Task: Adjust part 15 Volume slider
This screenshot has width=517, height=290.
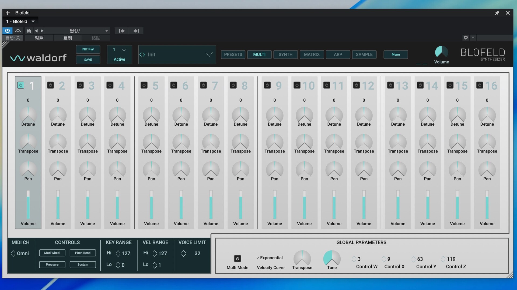Action: click(457, 205)
